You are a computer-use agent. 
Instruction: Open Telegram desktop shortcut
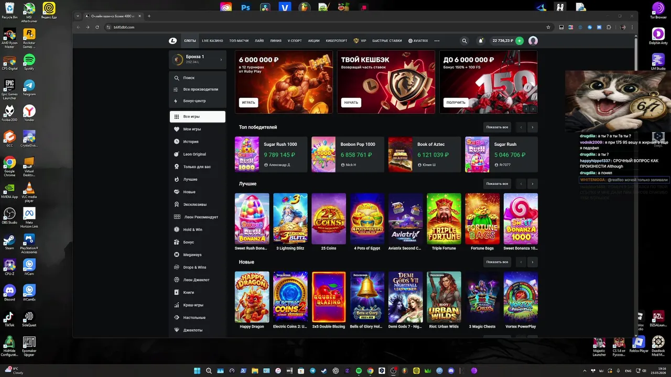tap(29, 88)
